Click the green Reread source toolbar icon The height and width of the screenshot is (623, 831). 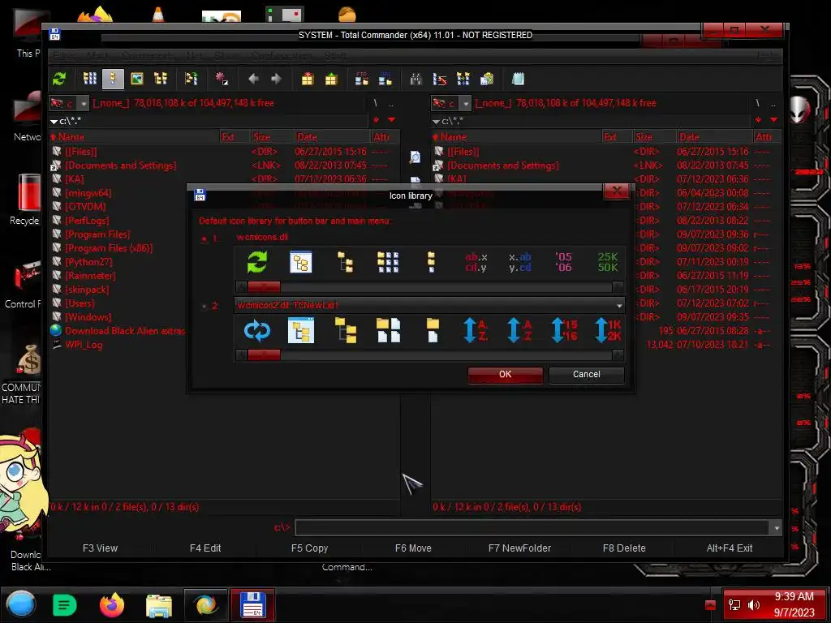pyautogui.click(x=58, y=79)
